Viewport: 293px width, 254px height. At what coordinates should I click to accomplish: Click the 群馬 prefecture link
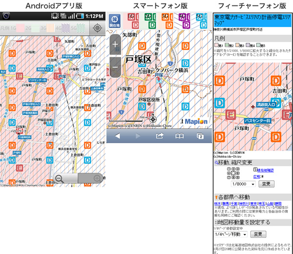point(226,204)
